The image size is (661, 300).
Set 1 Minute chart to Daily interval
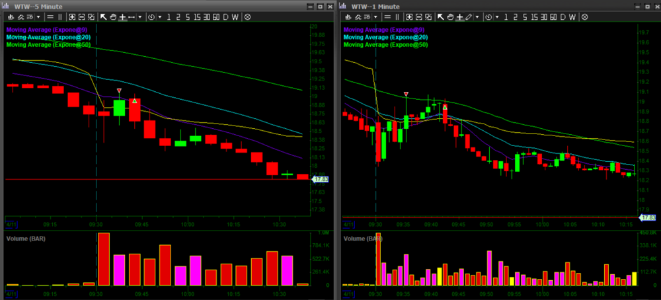point(563,16)
